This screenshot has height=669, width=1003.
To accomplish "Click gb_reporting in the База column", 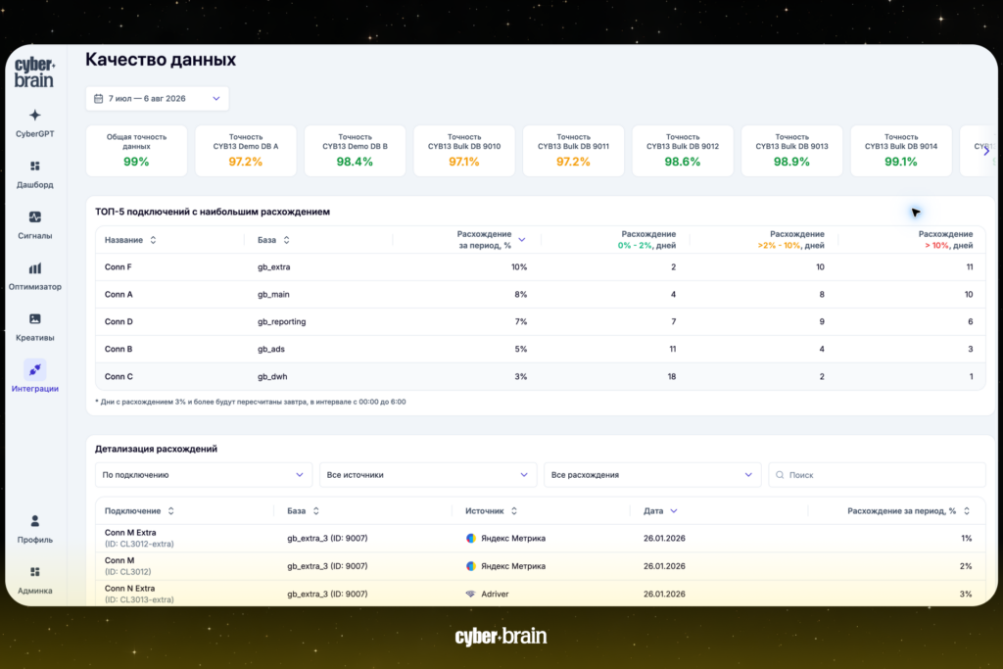I will click(281, 321).
